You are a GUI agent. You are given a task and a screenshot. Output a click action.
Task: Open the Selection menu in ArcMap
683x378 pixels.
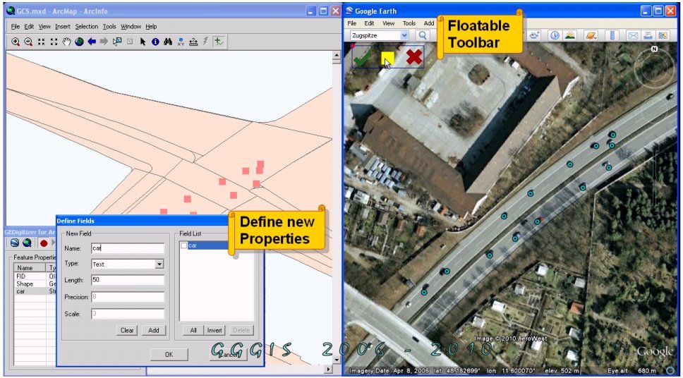click(x=87, y=27)
